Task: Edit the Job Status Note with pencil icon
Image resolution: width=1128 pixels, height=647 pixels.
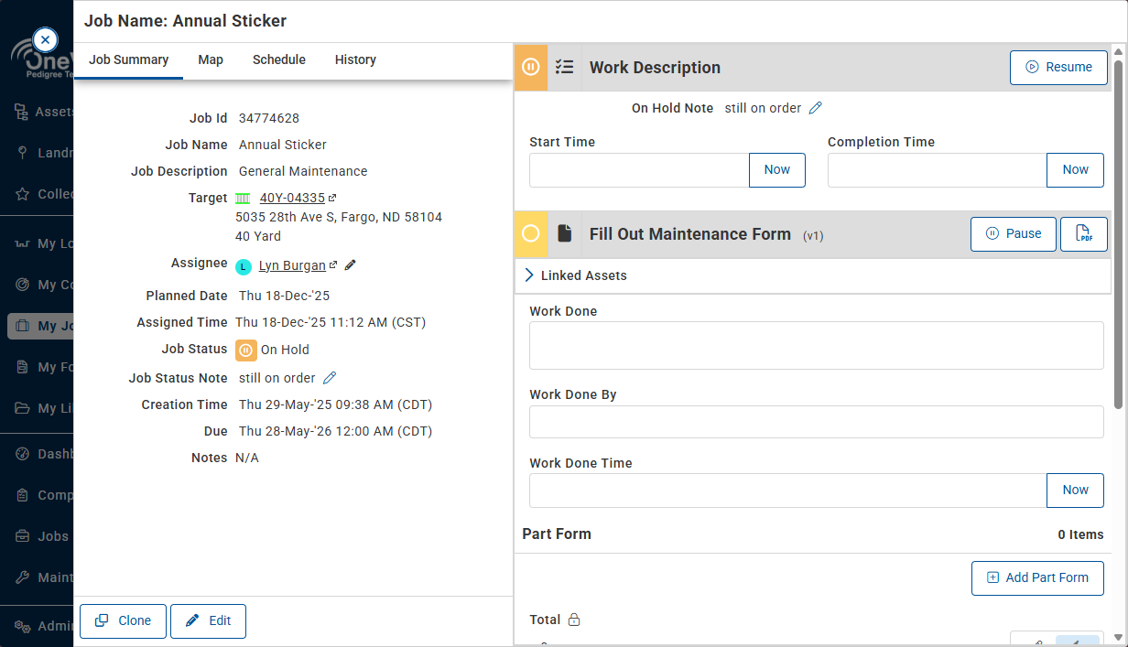Action: 330,378
